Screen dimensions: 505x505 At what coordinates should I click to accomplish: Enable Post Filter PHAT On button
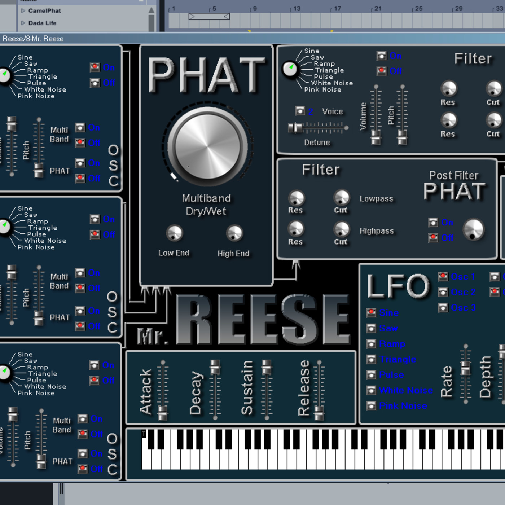point(433,223)
